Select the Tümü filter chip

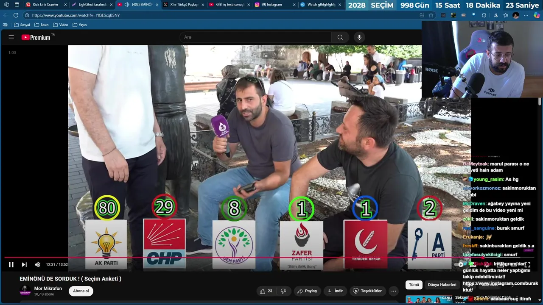[x=414, y=285]
